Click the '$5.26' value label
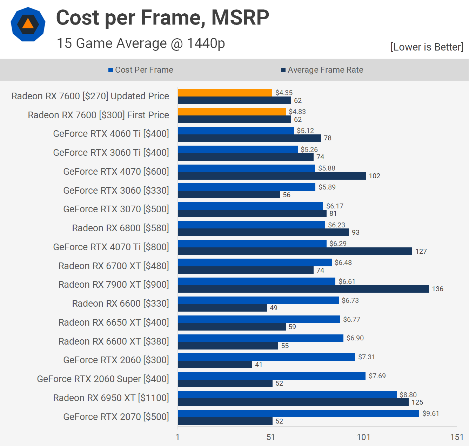Screen dimensions: 469x446 pos(309,149)
